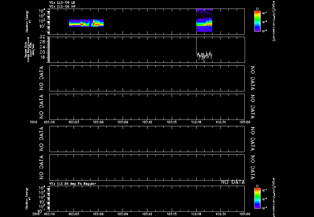Click the 'ergs/(cm**2-sr-sec-eV)' unit label at the top right

[x=274, y=21]
